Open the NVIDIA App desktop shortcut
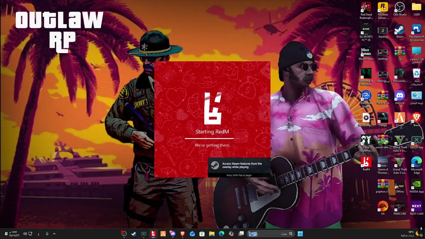The width and height of the screenshot is (425, 239). click(416, 186)
